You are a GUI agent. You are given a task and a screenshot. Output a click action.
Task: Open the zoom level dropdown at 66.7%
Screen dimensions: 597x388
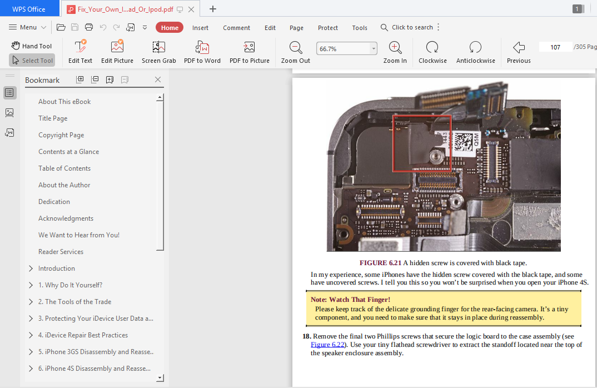pos(374,49)
